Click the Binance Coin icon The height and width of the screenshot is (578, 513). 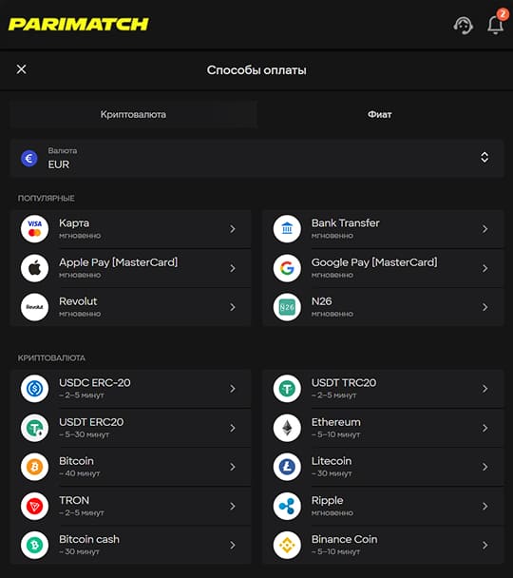[287, 545]
